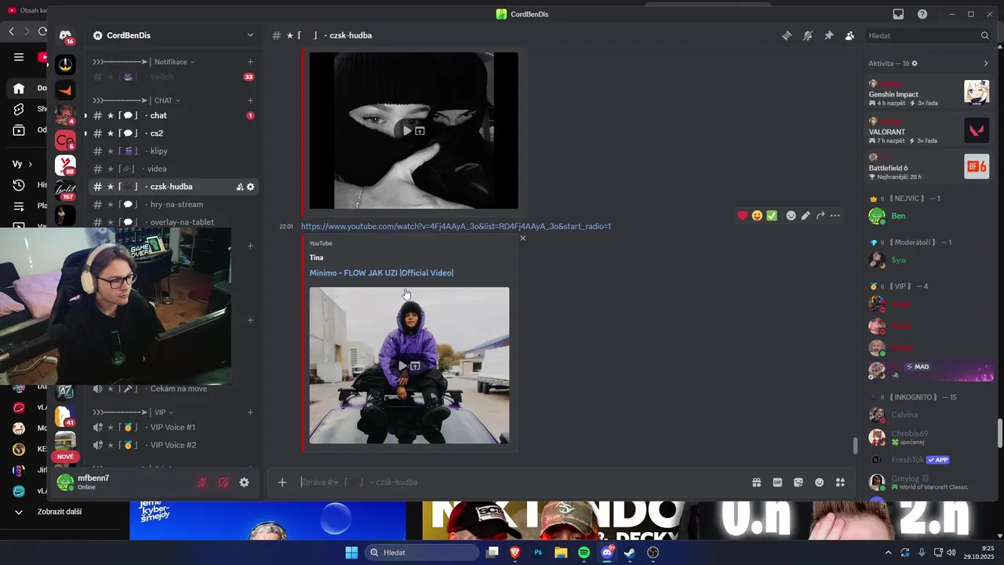Open Genshin Impact activity card
1004x565 pixels.
coord(929,93)
